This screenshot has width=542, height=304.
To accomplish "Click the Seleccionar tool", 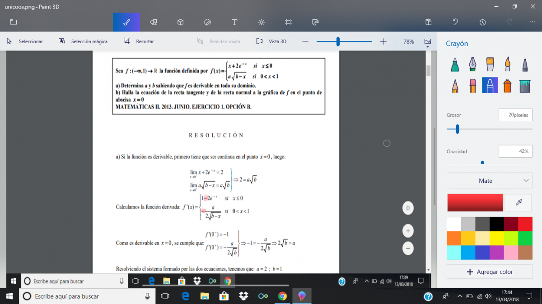I will tap(25, 41).
